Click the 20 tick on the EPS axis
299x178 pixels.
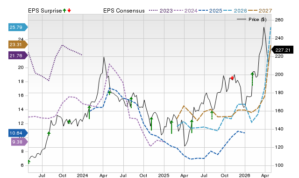pos(21,68)
